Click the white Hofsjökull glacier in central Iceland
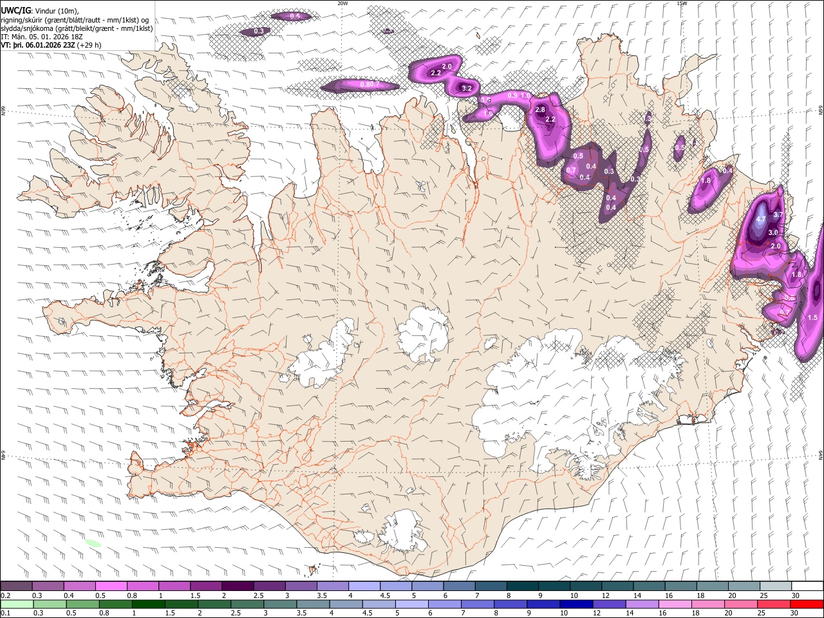 [422, 333]
